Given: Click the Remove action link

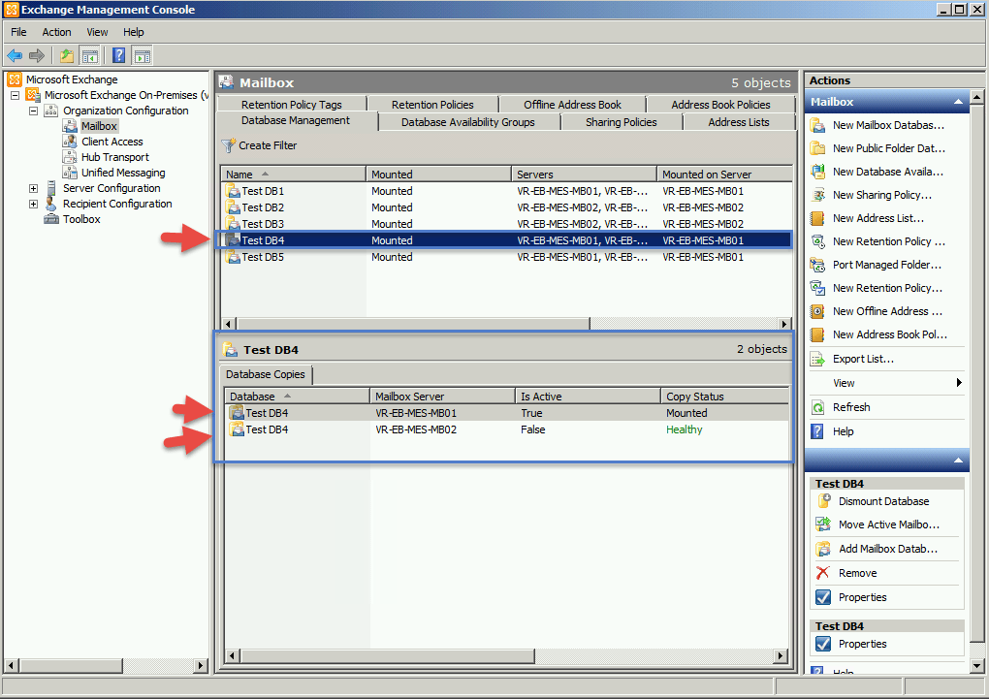Looking at the screenshot, I should [857, 574].
